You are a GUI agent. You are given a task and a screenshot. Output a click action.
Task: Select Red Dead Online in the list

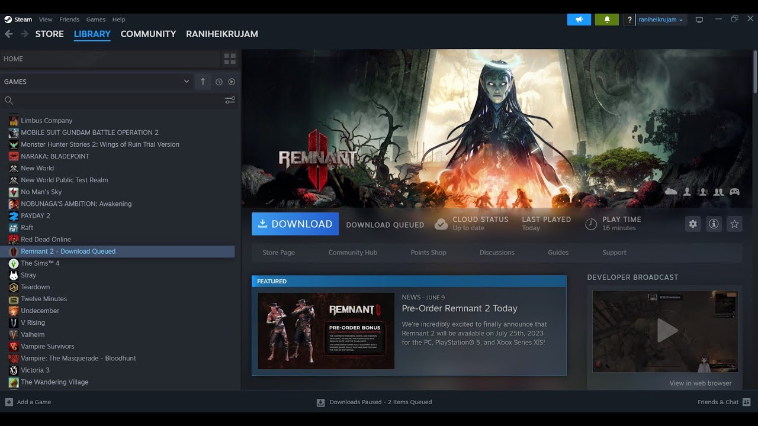pos(46,239)
